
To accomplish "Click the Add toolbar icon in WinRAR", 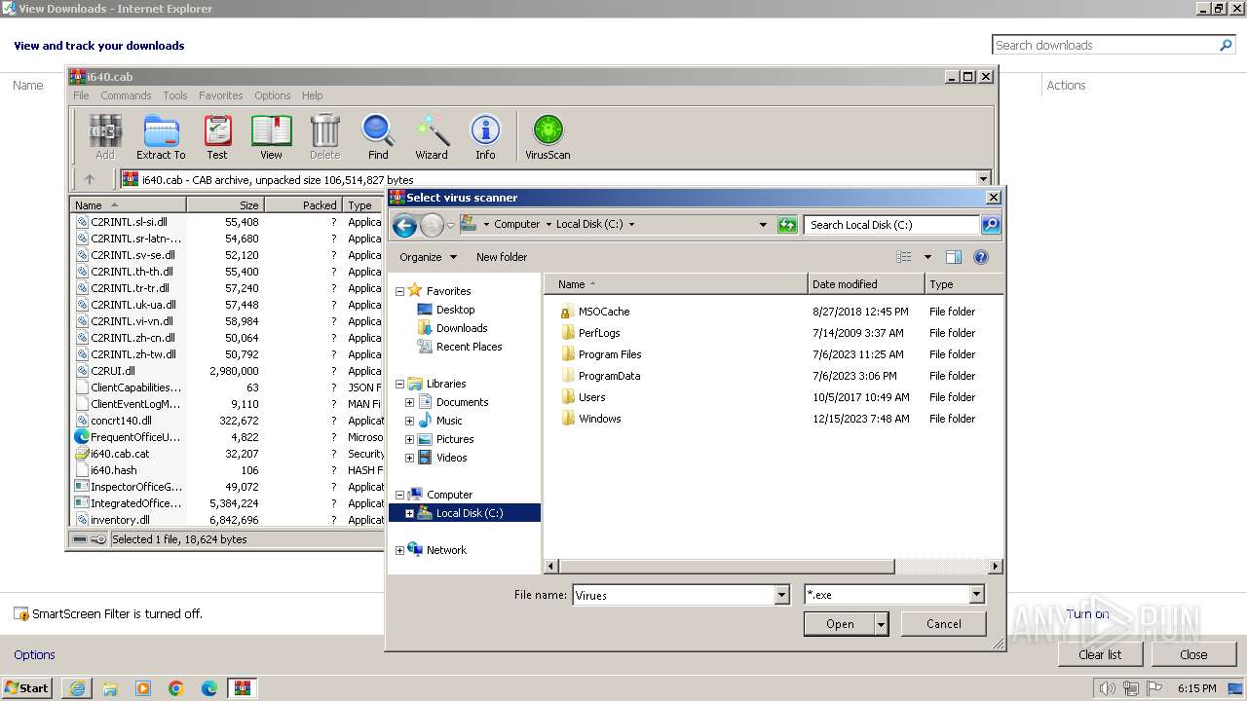I will [105, 137].
